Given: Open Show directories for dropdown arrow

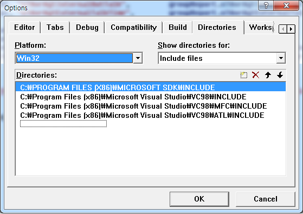Looking at the screenshot, I should 281,58.
